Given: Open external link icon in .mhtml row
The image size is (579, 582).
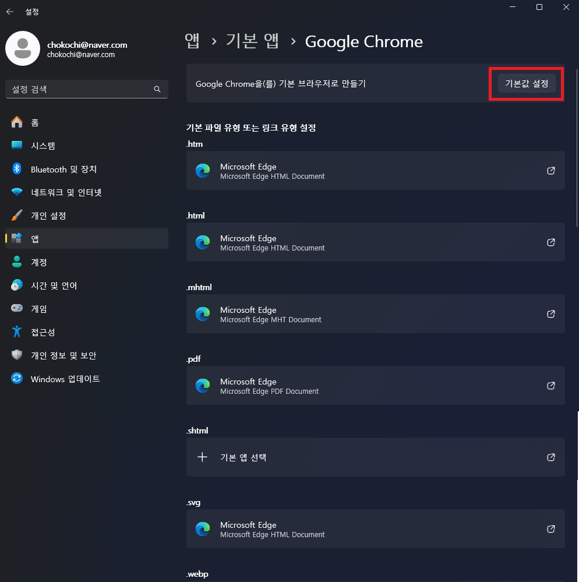Looking at the screenshot, I should 551,314.
